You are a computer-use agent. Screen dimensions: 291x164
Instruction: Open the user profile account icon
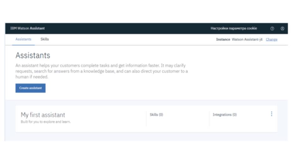tap(282, 28)
